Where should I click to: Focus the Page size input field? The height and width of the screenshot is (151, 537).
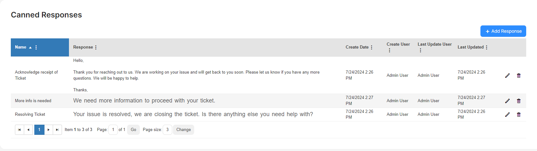167,130
